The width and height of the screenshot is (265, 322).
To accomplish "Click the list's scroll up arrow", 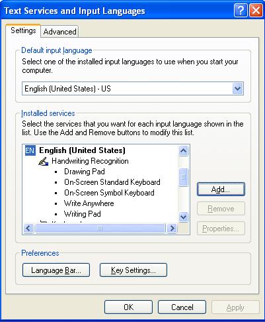I will pos(184,151).
